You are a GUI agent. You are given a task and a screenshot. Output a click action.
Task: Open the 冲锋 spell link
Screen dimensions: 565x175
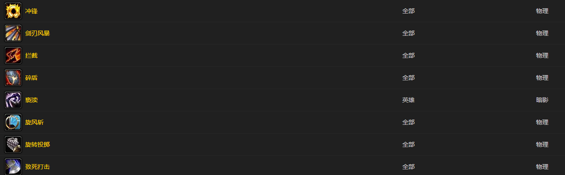click(32, 11)
